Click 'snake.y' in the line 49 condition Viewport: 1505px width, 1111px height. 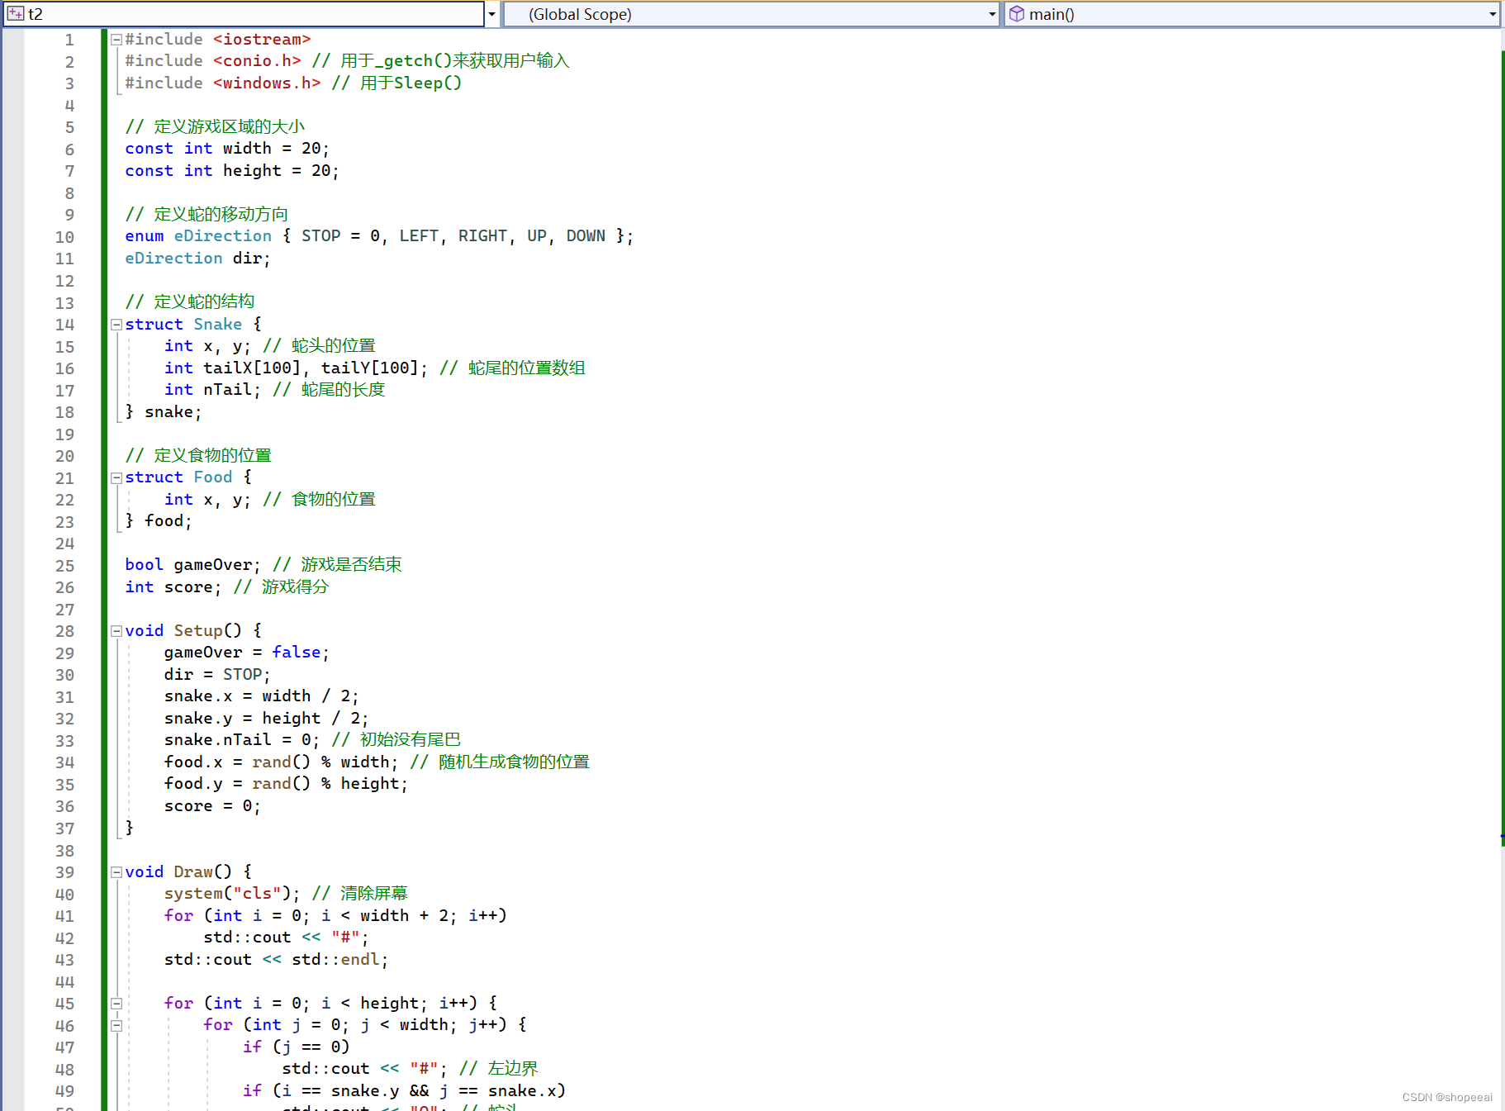tap(365, 1091)
